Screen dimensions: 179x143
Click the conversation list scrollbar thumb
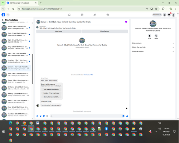pyautogui.click(x=33, y=69)
